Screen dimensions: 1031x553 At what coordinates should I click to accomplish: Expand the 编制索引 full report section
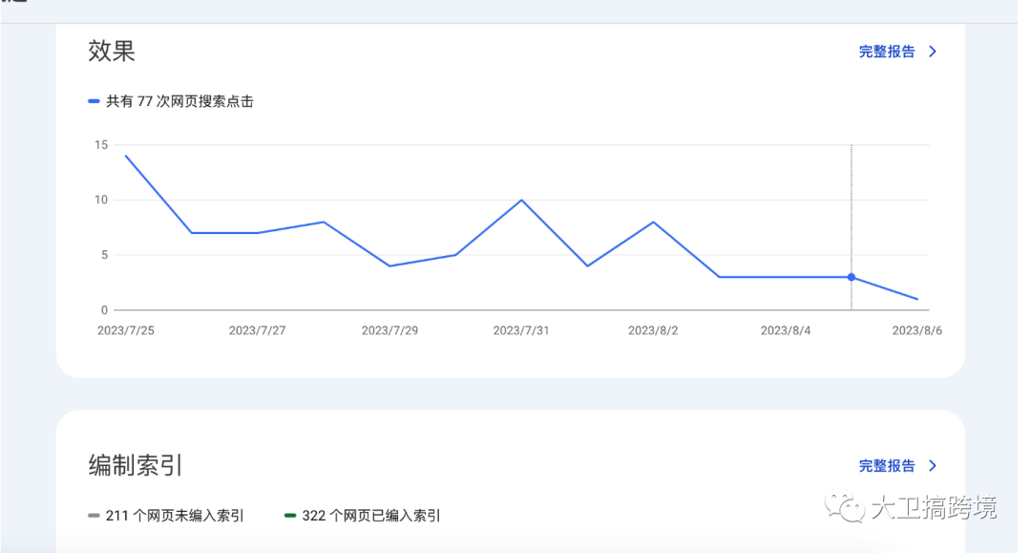point(885,466)
